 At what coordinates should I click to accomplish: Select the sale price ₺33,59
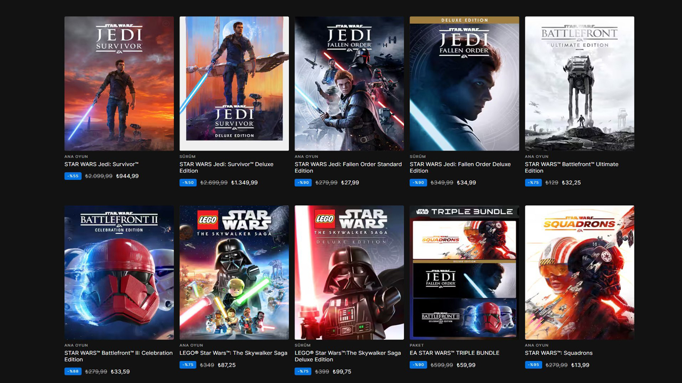point(120,371)
